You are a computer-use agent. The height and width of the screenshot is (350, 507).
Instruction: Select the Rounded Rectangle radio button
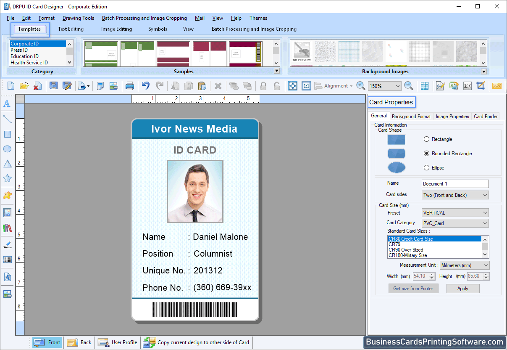427,154
